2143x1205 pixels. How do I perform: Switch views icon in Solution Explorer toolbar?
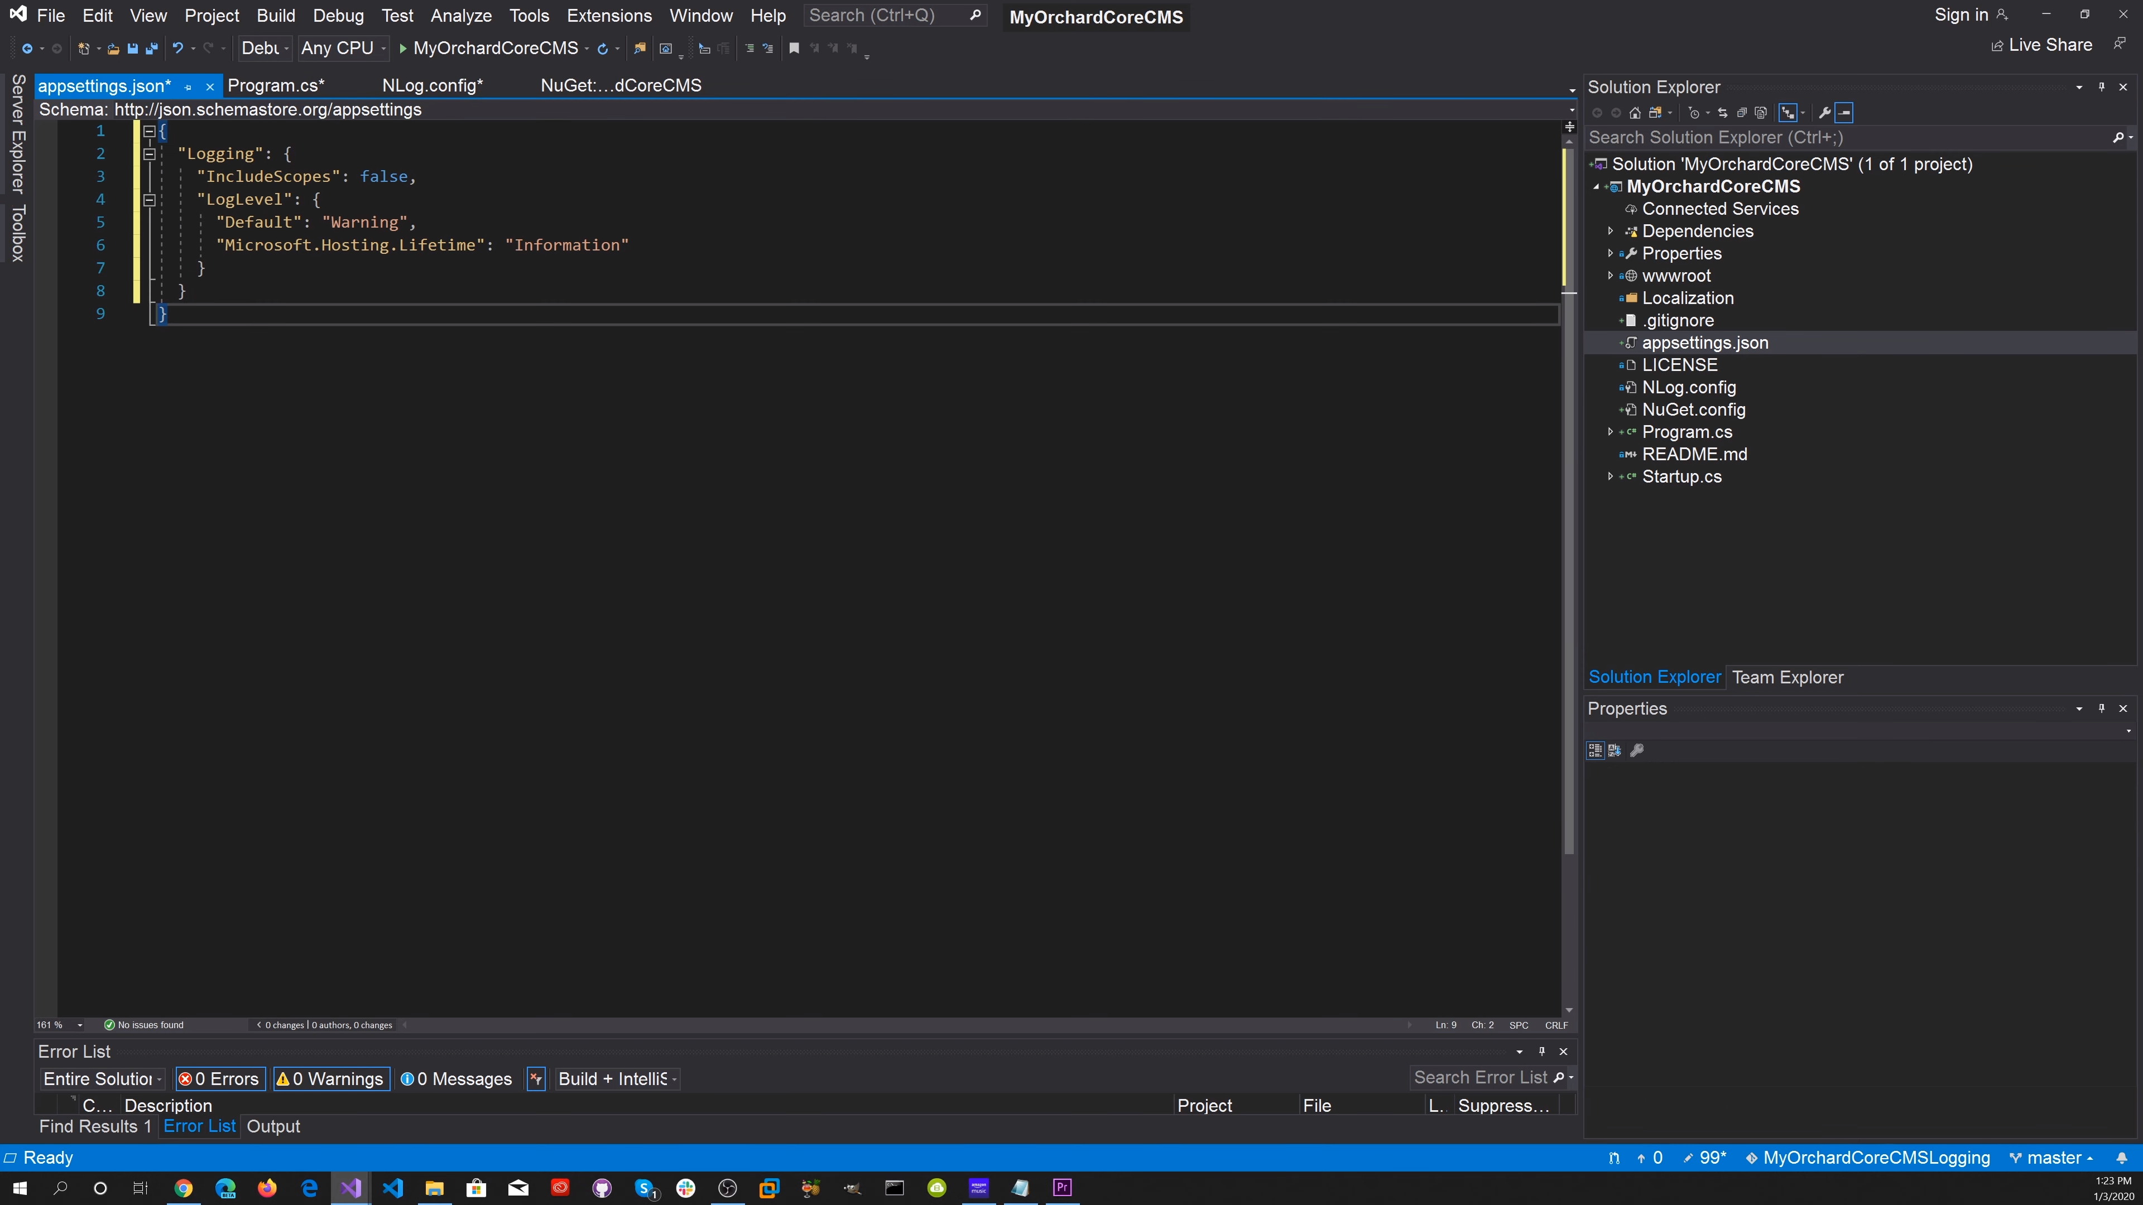tap(1655, 112)
